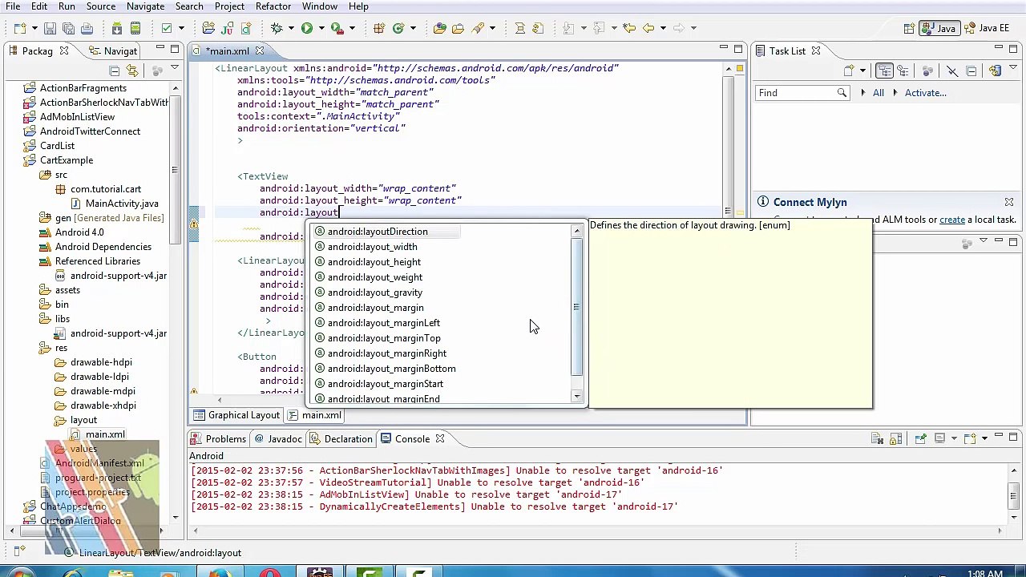The width and height of the screenshot is (1026, 577).
Task: Close the *main.xml editor tab
Action: [x=260, y=51]
